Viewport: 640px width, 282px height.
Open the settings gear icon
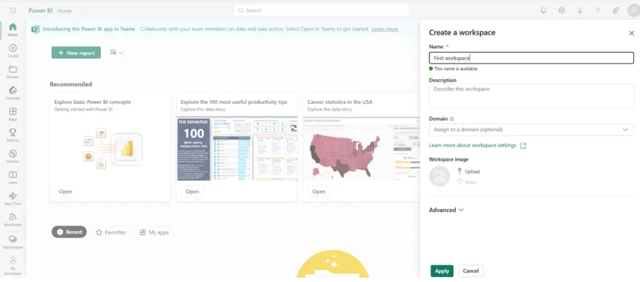pos(562,11)
